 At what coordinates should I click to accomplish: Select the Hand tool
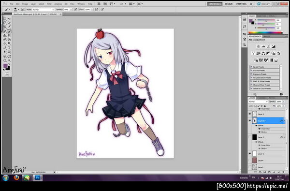(5, 60)
